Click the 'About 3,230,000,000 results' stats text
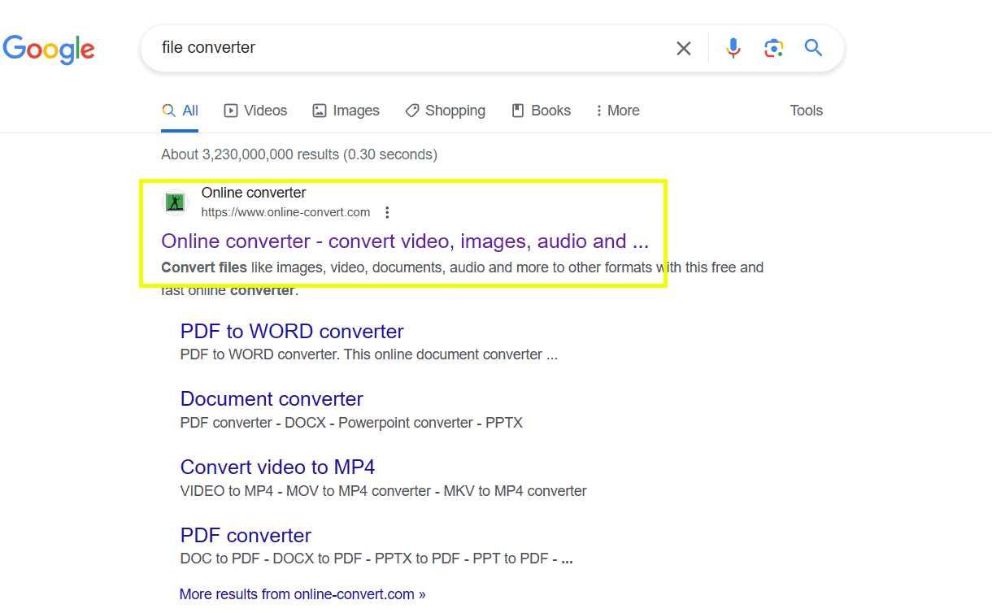This screenshot has width=992, height=613. [299, 154]
